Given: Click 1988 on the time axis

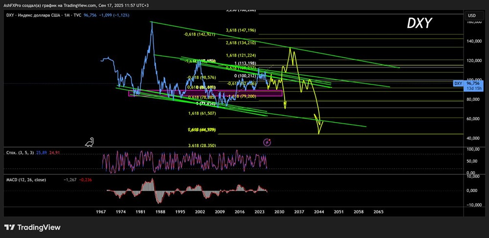Looking at the screenshot, I should tap(160, 212).
